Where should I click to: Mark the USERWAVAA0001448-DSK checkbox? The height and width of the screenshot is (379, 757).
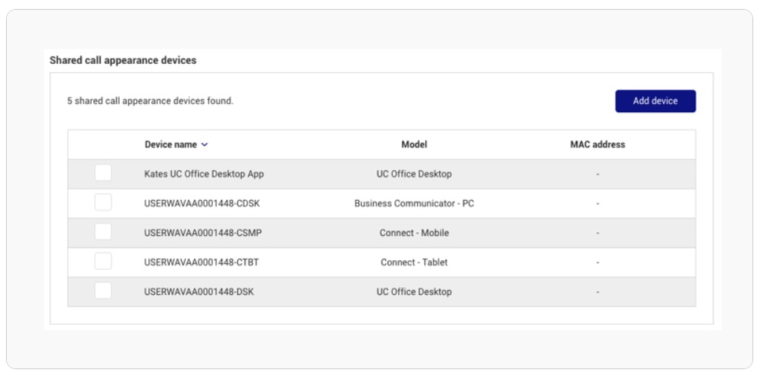(x=103, y=290)
